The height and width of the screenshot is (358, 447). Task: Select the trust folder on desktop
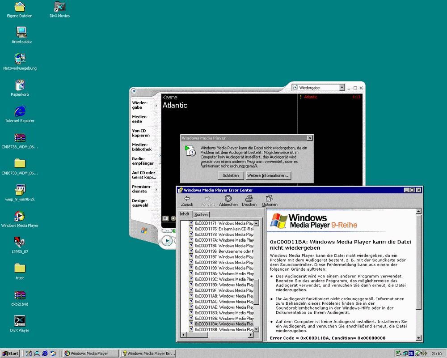coord(20,272)
